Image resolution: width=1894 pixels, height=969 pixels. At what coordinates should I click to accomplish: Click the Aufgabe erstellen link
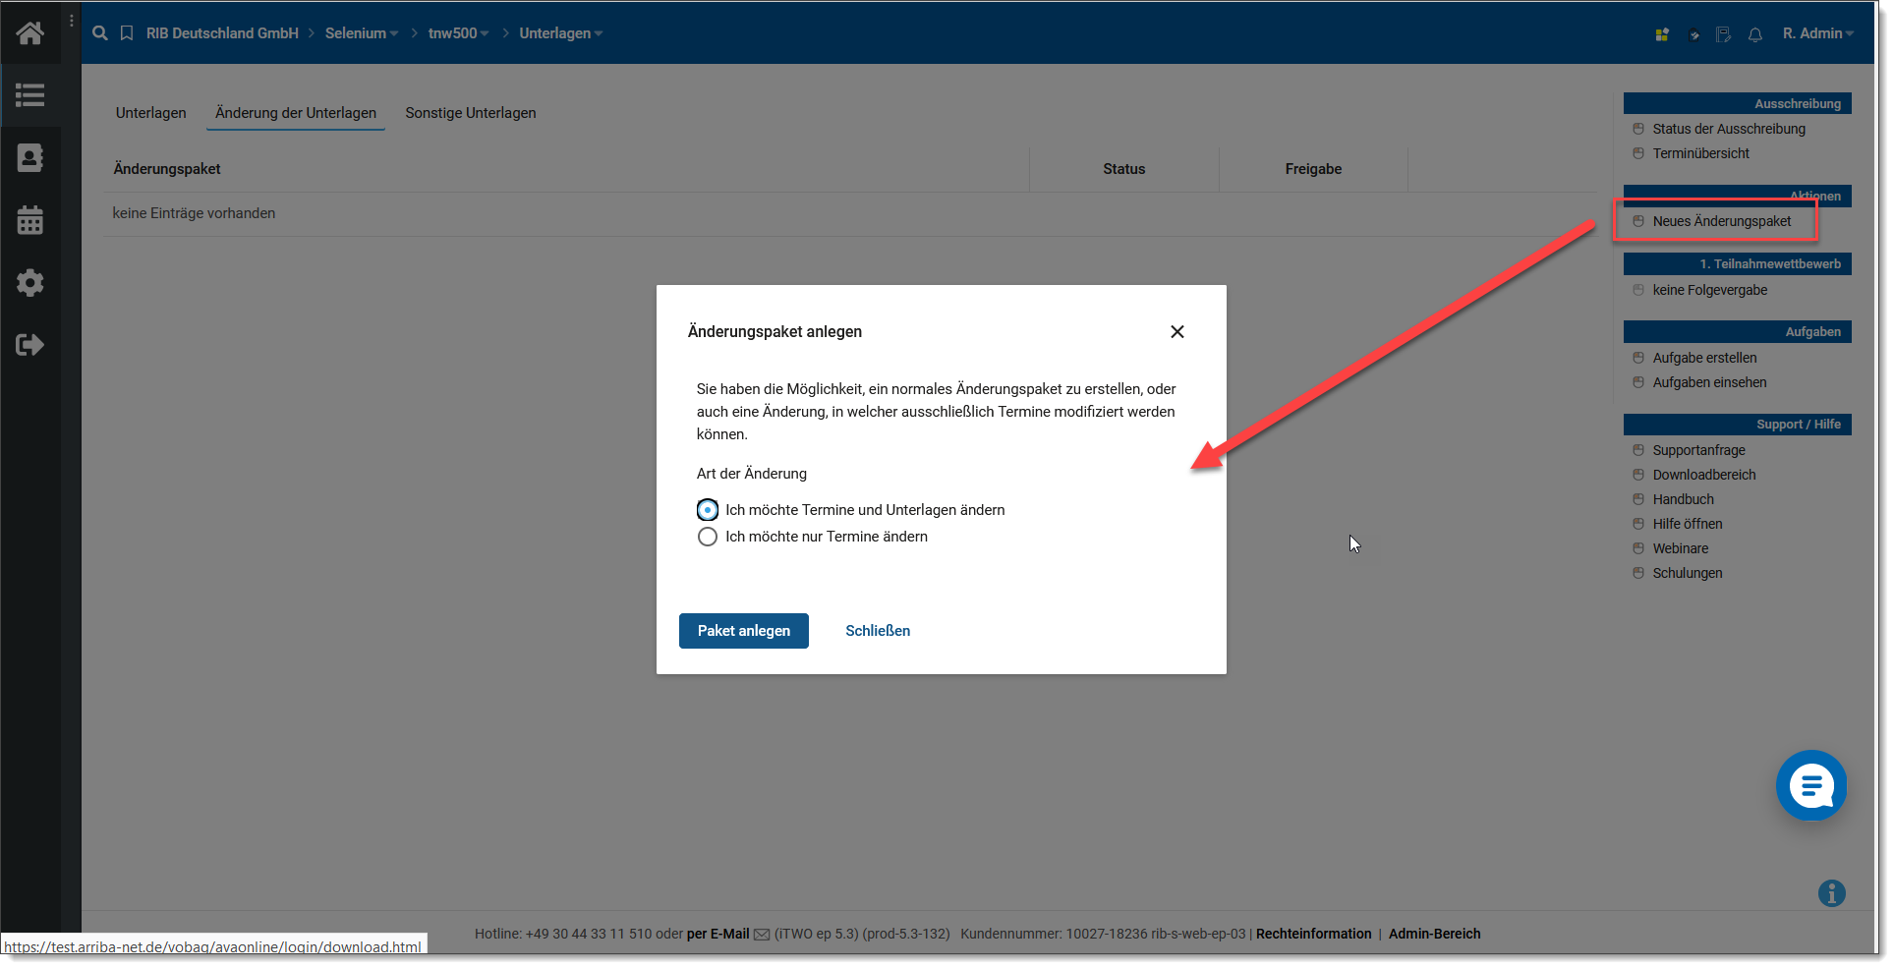click(x=1705, y=358)
